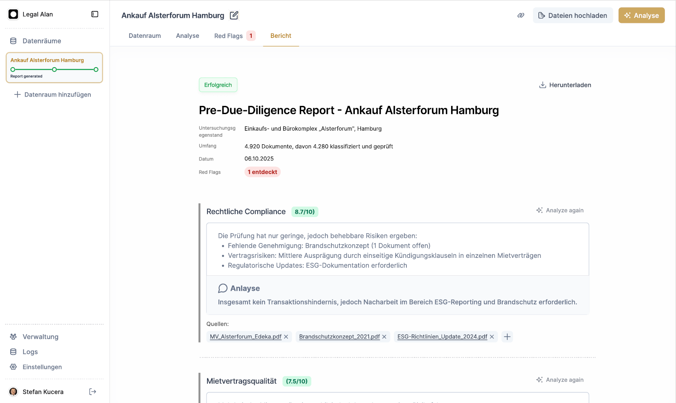Click the middle step of progress tracker
This screenshot has width=676, height=403.
pos(54,69)
